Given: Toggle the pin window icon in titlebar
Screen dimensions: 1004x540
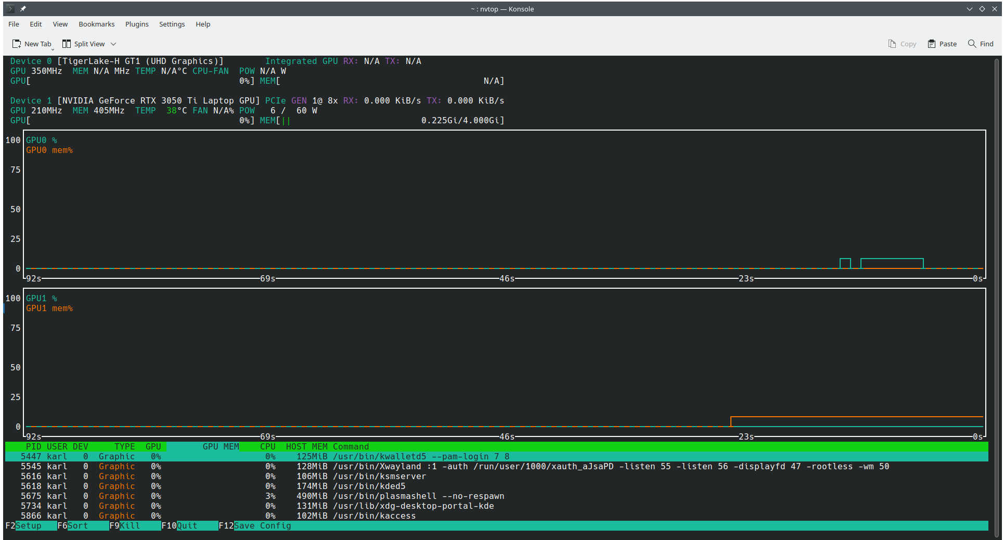Looking at the screenshot, I should (x=23, y=9).
